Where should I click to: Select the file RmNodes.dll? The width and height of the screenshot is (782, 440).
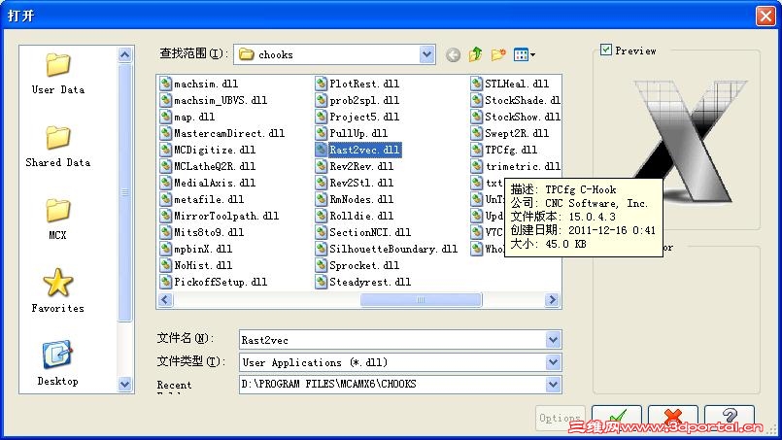point(355,199)
